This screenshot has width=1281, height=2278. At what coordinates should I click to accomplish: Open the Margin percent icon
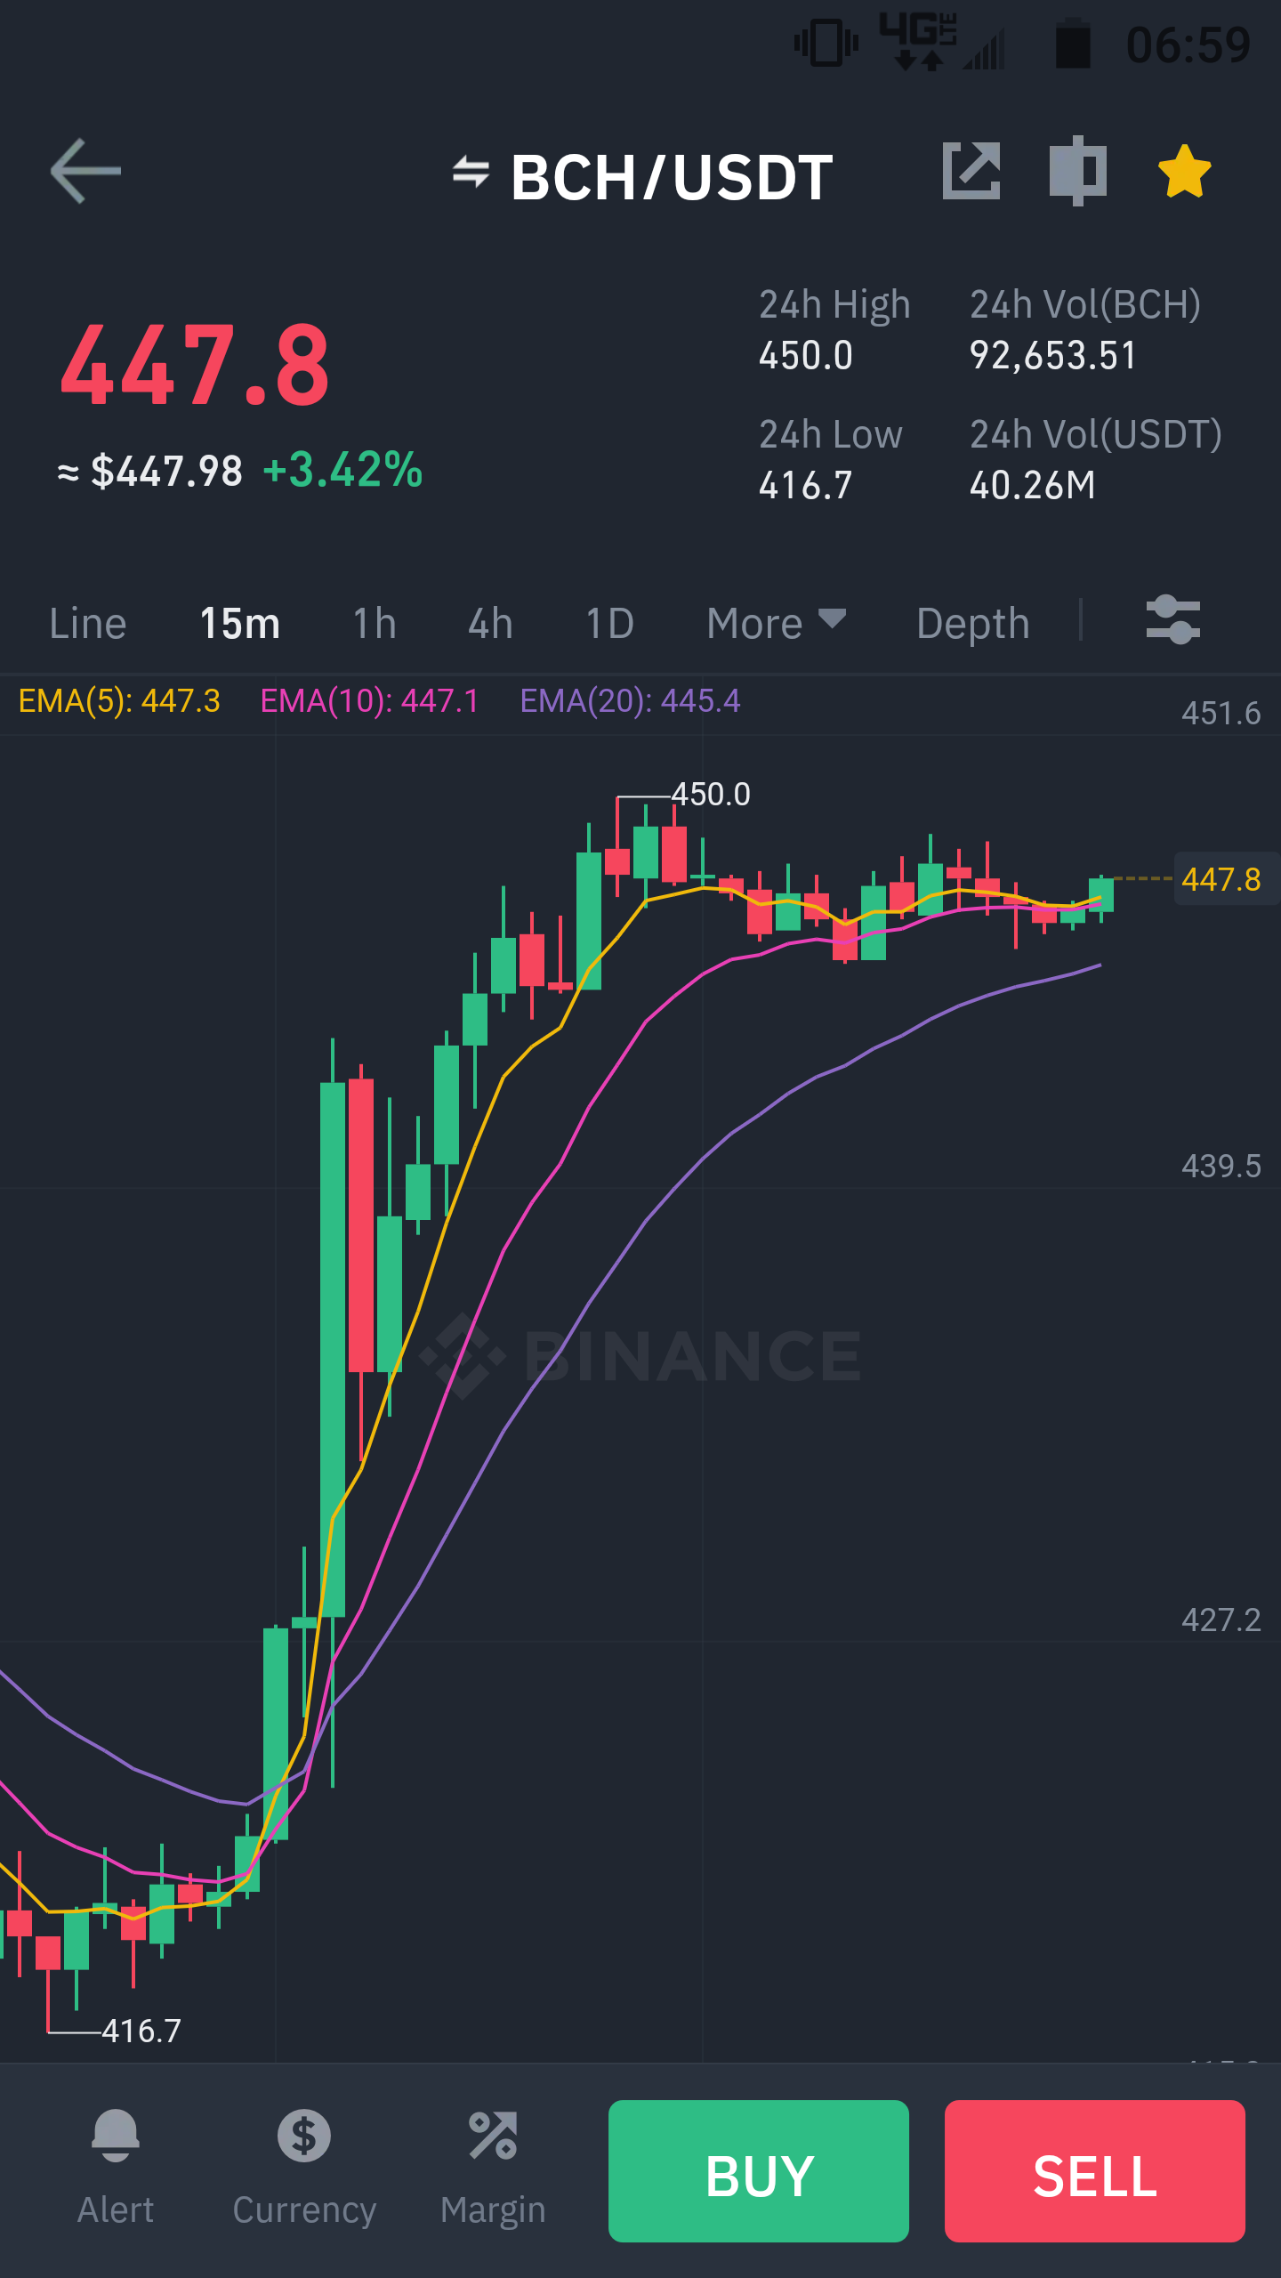click(x=493, y=2136)
